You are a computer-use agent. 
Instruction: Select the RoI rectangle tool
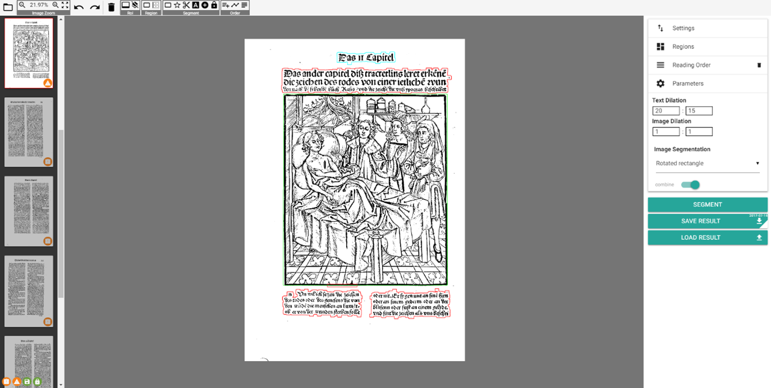pos(125,5)
